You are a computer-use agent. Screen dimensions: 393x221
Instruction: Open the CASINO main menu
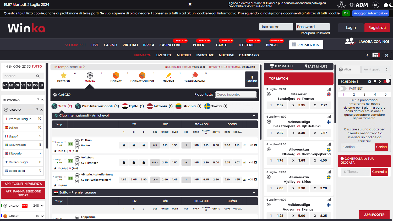coord(110,45)
